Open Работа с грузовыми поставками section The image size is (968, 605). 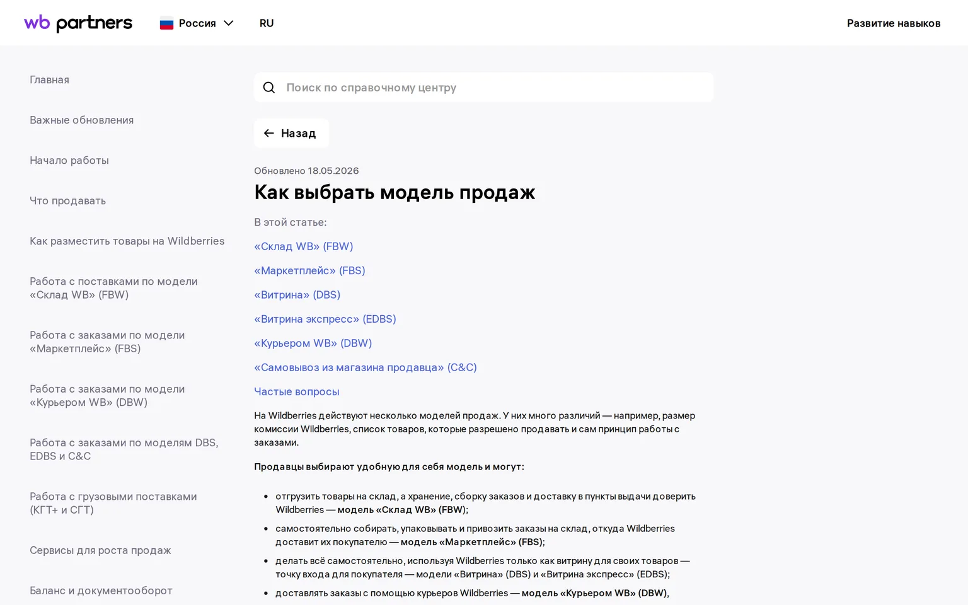(x=113, y=503)
